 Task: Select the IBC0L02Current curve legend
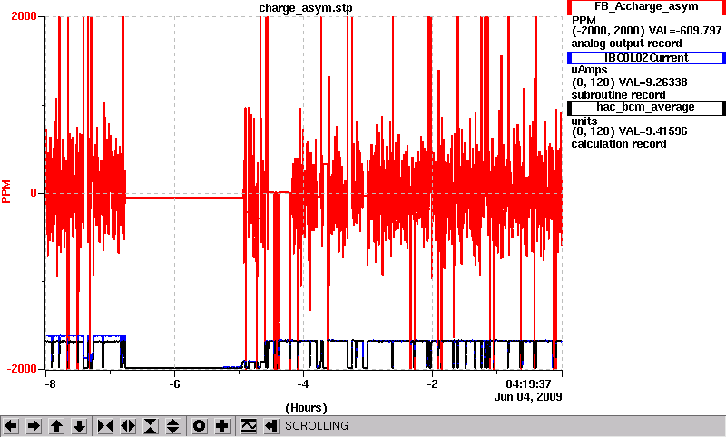(x=646, y=58)
